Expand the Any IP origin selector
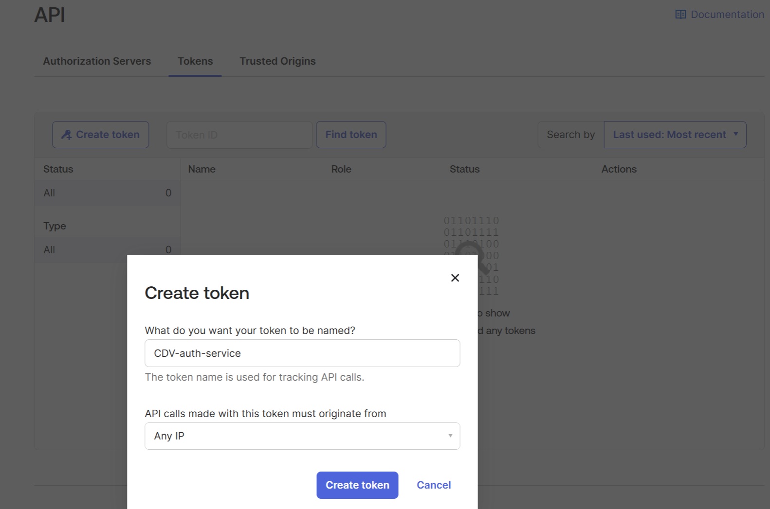Viewport: 770px width, 509px height. point(302,436)
